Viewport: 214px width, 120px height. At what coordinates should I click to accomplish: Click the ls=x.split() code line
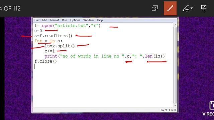(x=60, y=46)
